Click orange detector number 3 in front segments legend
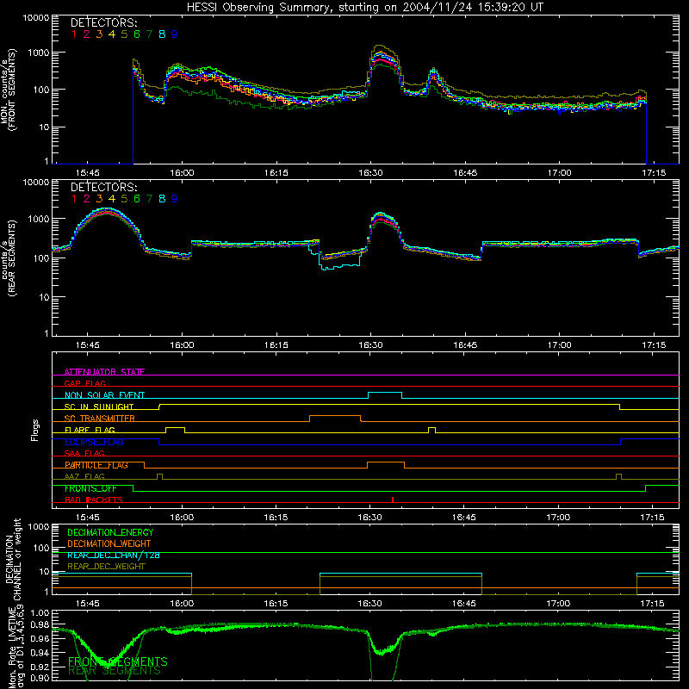This screenshot has width=689, height=689. [x=99, y=34]
